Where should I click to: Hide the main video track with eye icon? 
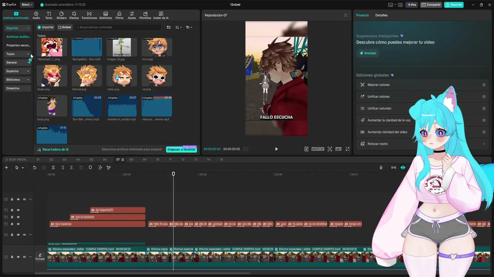18,257
